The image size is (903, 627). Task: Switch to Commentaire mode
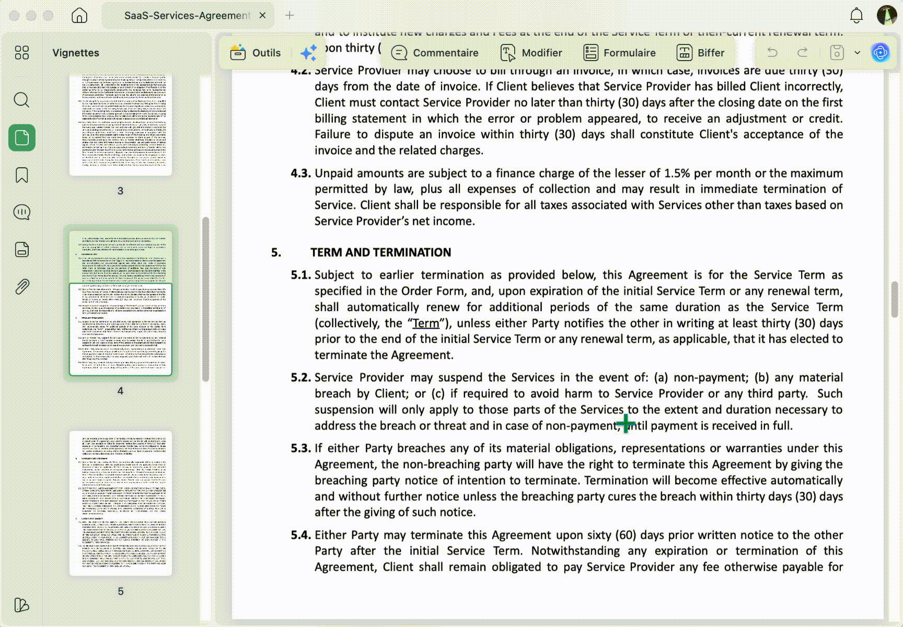point(435,53)
